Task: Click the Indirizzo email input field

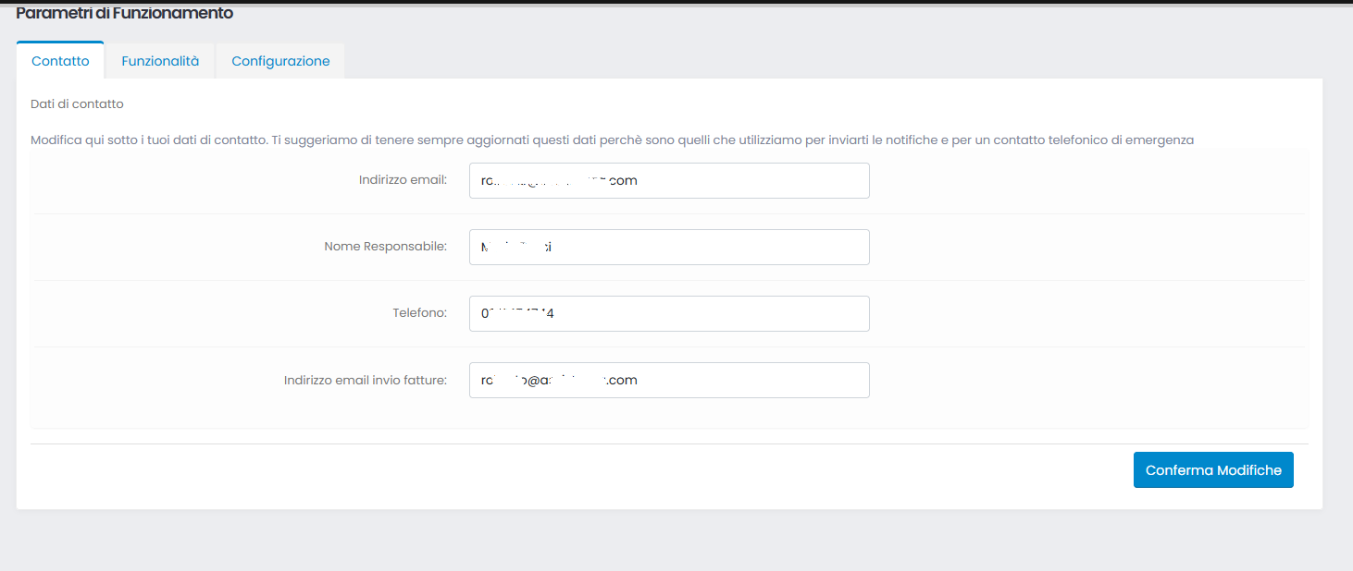Action: 669,181
